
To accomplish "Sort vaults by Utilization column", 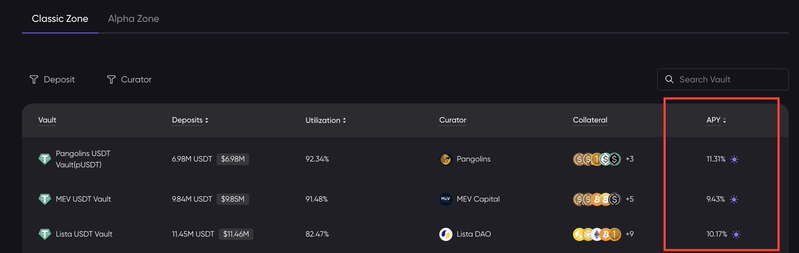I will pos(326,120).
